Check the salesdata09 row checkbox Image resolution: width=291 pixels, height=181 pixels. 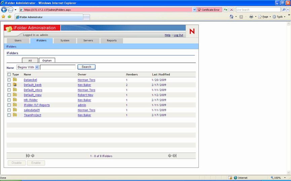(9, 110)
